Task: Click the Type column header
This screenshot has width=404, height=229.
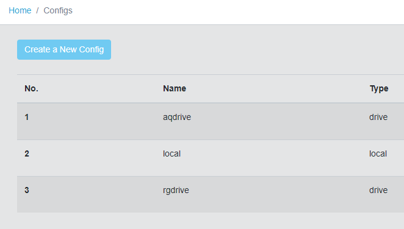Action: (x=379, y=88)
